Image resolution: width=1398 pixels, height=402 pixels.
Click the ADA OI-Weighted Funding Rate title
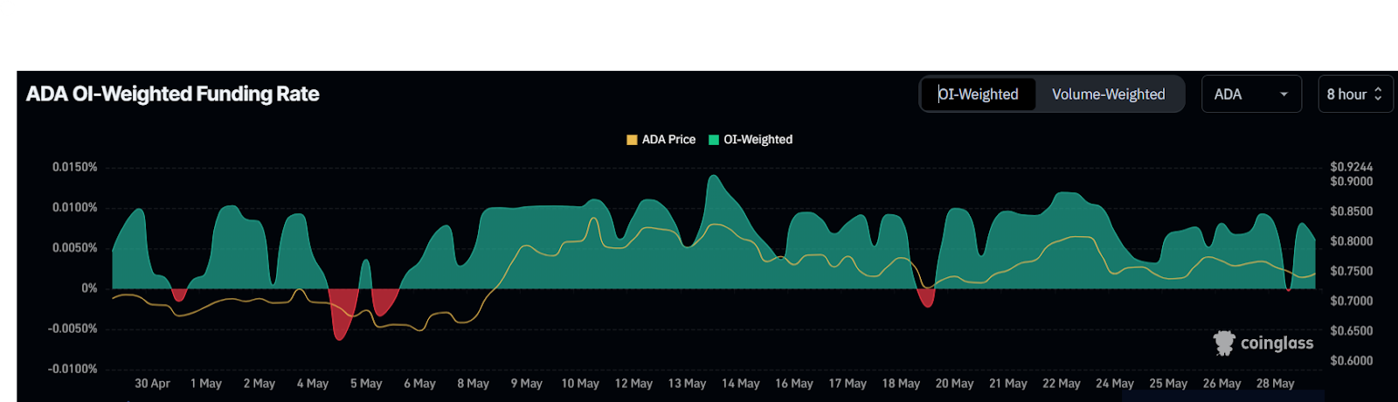173,94
